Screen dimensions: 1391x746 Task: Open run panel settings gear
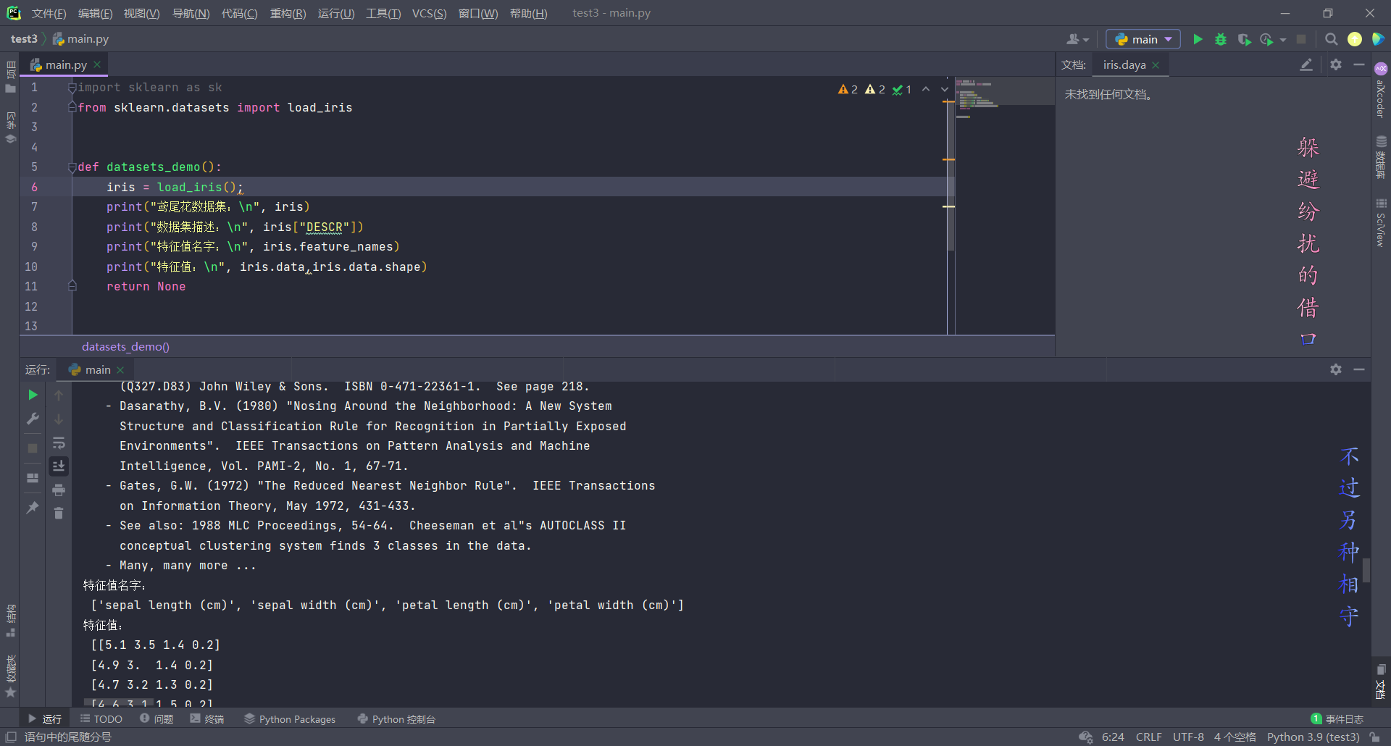click(1336, 369)
